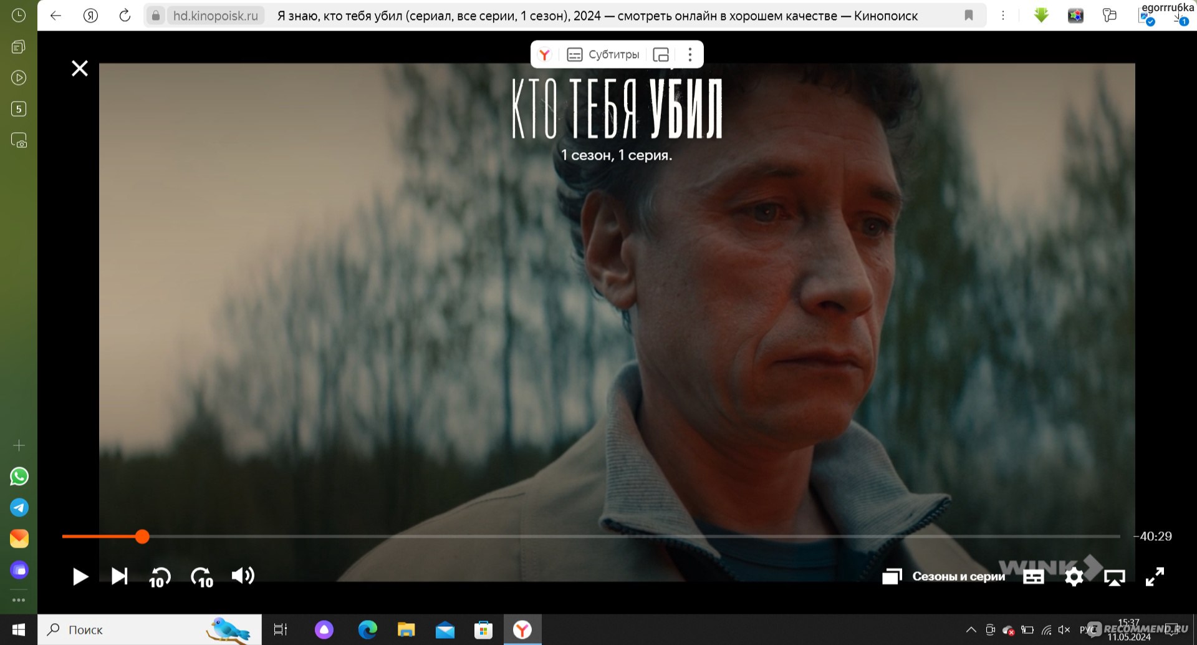Open the Yandex home page button
The width and height of the screenshot is (1197, 645).
(x=90, y=16)
